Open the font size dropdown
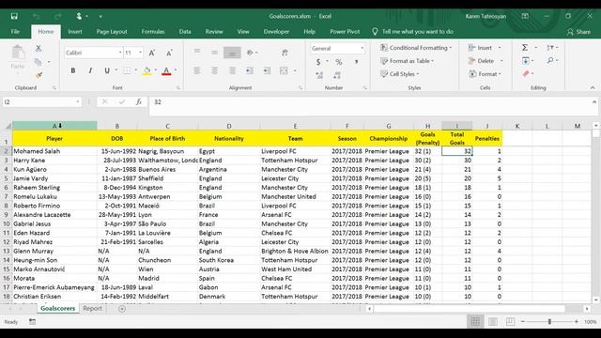Image resolution: width=601 pixels, height=338 pixels. click(140, 53)
